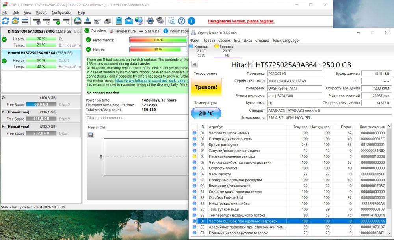Switch to the S.M.A.R.T. tab

pyautogui.click(x=149, y=31)
